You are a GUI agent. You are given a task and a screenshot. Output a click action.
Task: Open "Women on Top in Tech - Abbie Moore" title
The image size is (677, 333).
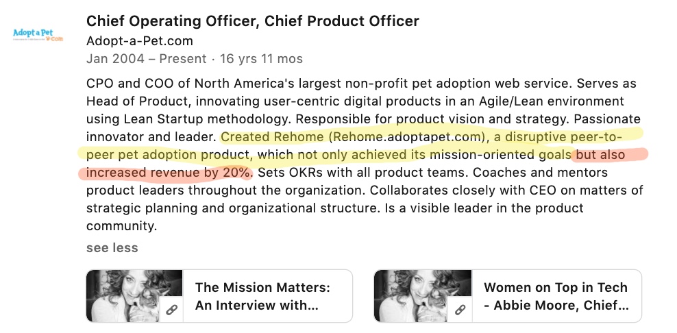coord(556,296)
